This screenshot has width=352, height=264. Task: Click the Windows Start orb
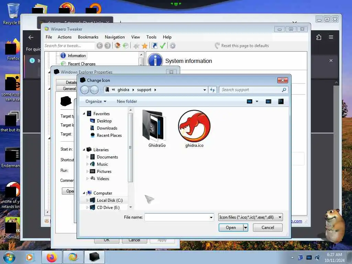pos(9,257)
